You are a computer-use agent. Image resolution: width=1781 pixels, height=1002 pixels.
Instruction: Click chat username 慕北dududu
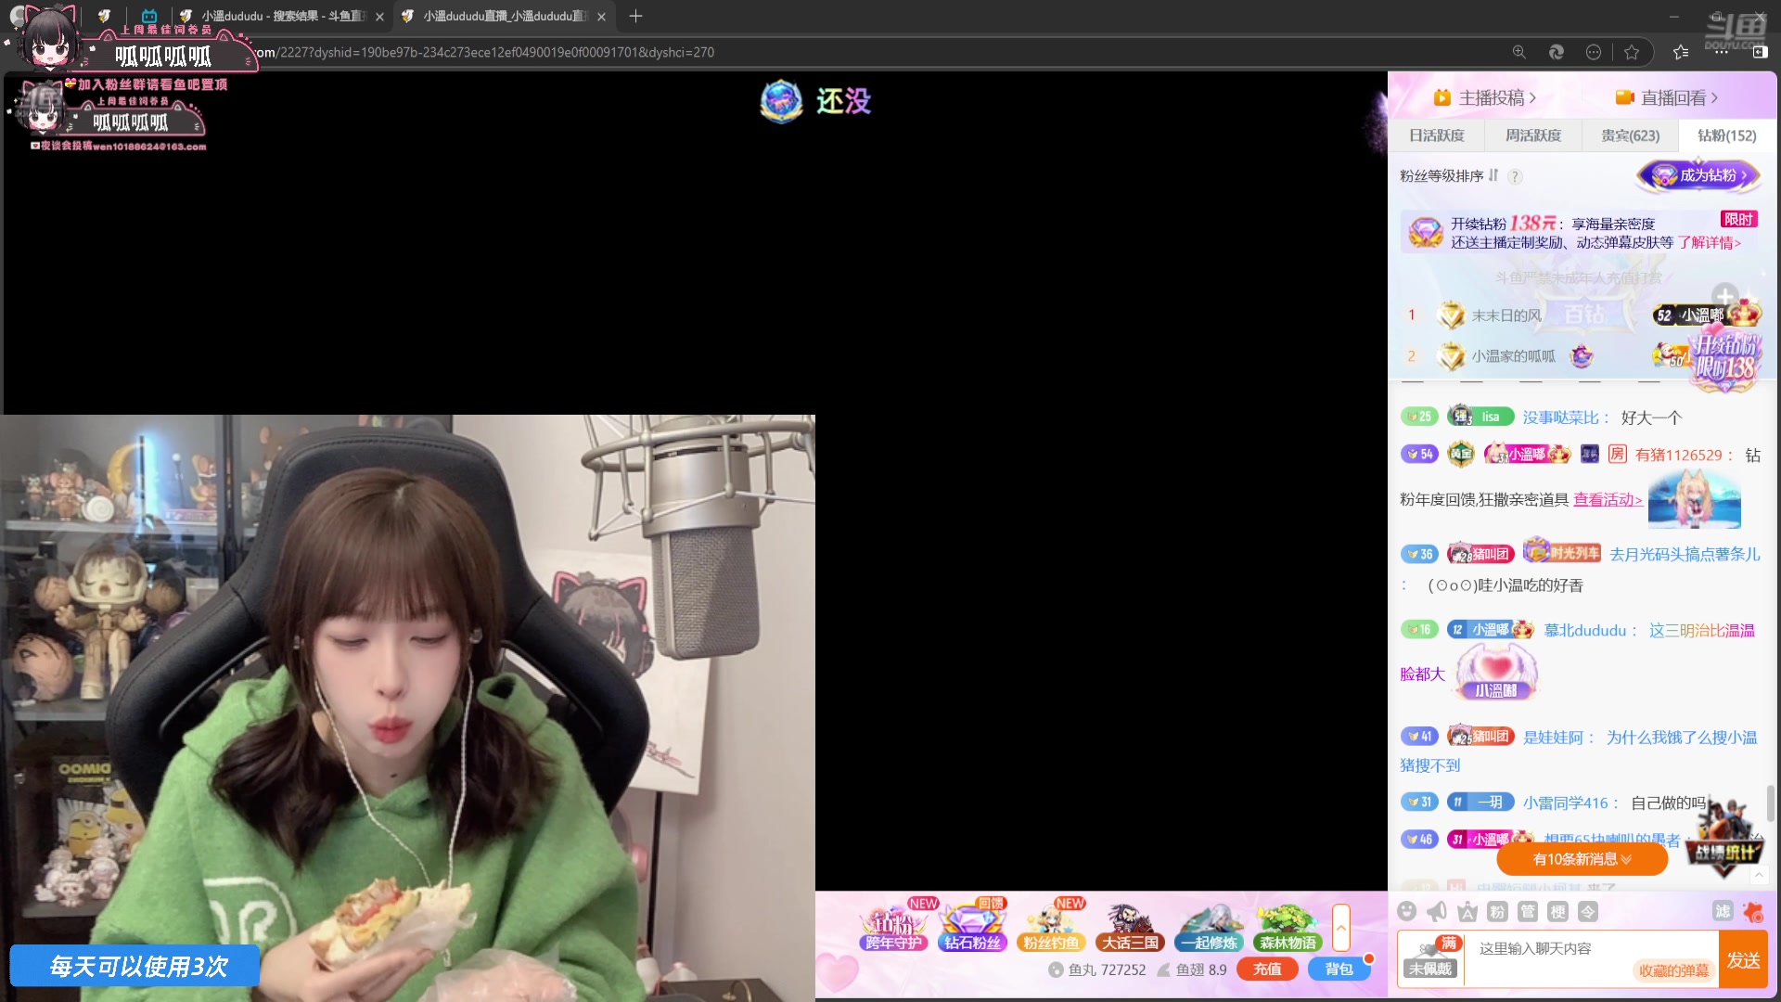click(x=1585, y=630)
